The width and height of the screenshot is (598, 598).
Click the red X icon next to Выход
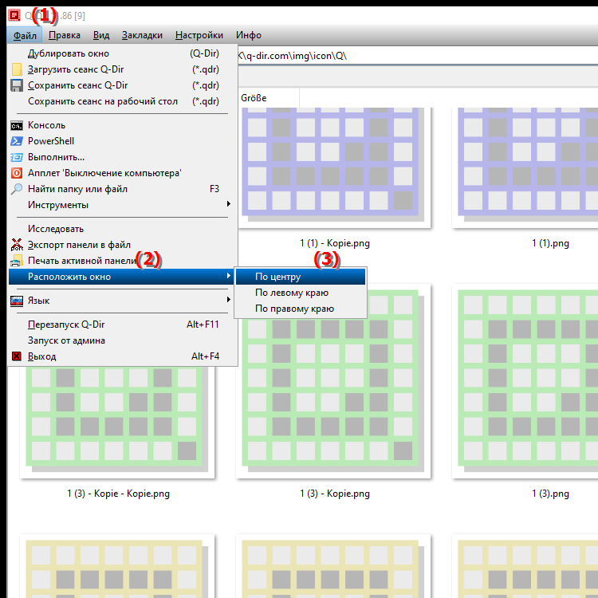tap(17, 356)
